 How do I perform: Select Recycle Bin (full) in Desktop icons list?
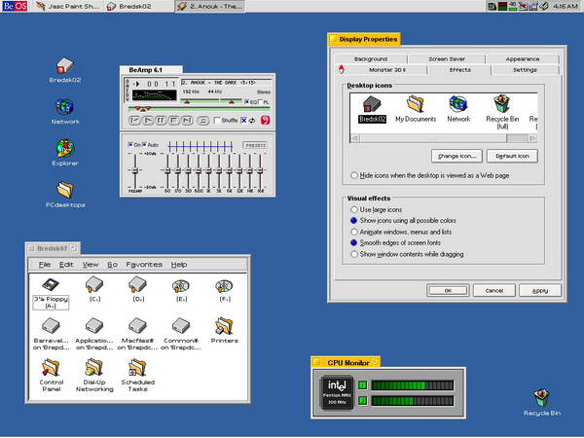pyautogui.click(x=501, y=104)
